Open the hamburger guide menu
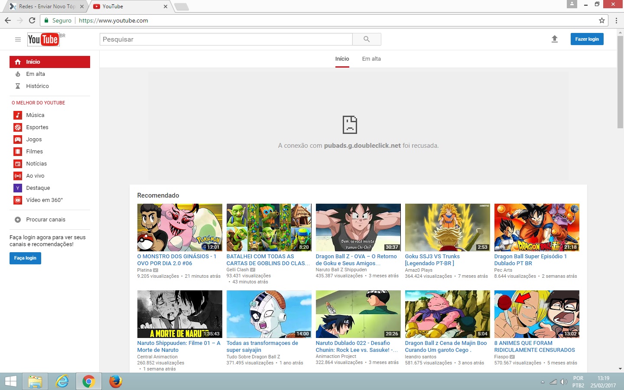Screen dimensions: 624x390 click(18, 39)
